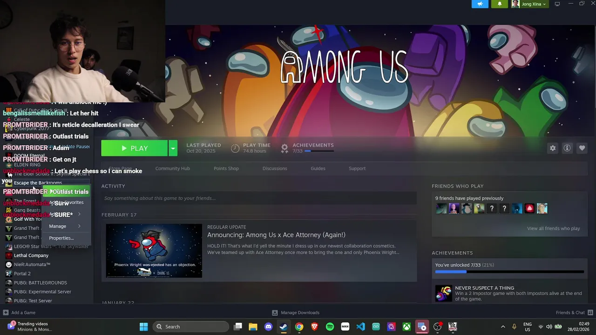Image resolution: width=596 pixels, height=335 pixels.
Task: Open 'Announcing: Among Us x Ace Attorney' headline
Action: point(276,235)
